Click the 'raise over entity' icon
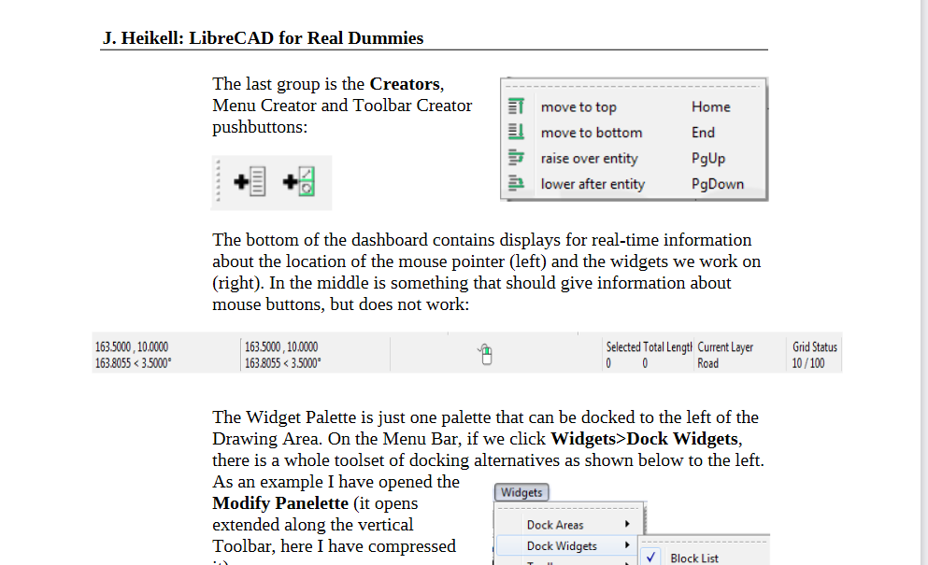This screenshot has height=565, width=928. tap(515, 157)
